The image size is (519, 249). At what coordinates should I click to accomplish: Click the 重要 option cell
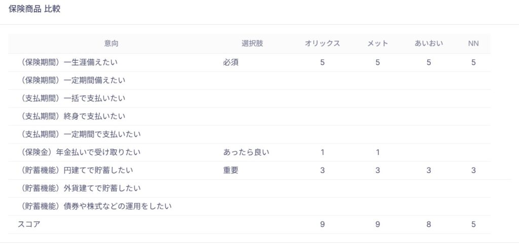pos(231,170)
